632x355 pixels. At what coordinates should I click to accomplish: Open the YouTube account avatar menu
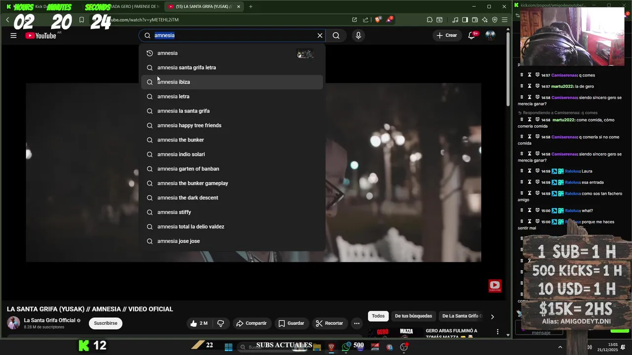pyautogui.click(x=490, y=35)
